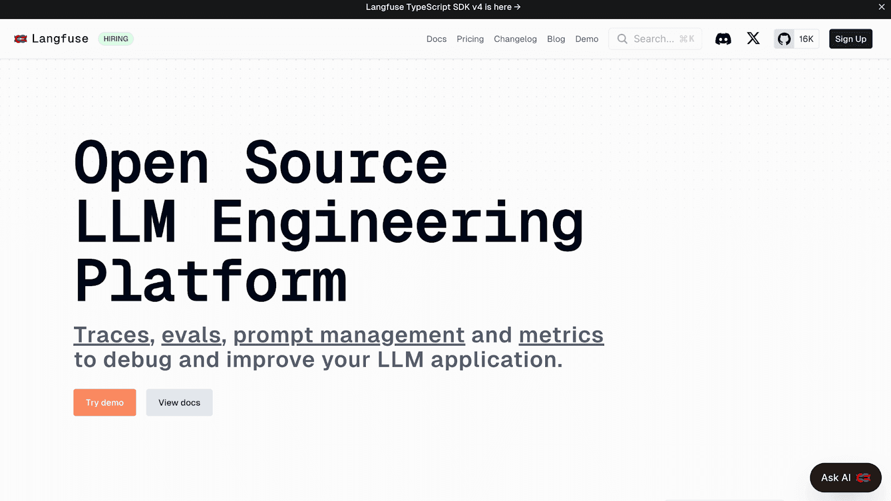891x501 pixels.
Task: Follow the prompt management link
Action: pos(348,335)
